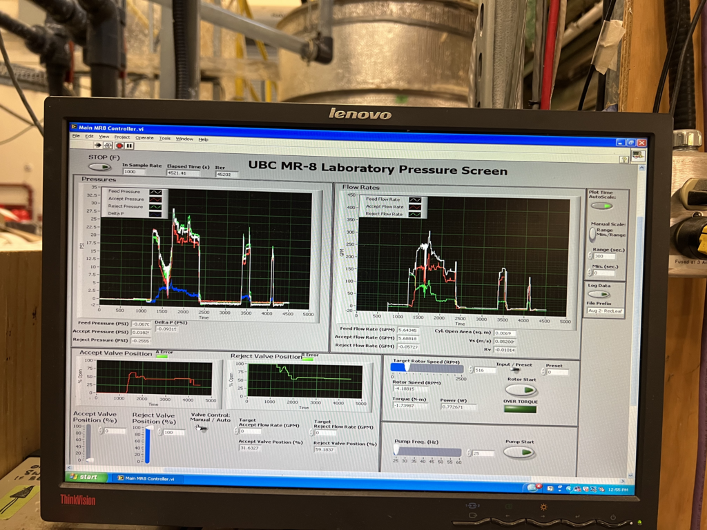
Task: Toggle the Valve Control Manual/Auto switch
Action: pos(202,429)
